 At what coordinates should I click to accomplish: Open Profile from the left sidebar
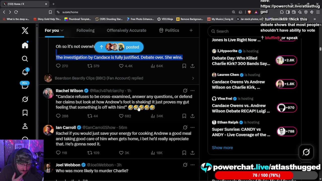tap(25, 126)
